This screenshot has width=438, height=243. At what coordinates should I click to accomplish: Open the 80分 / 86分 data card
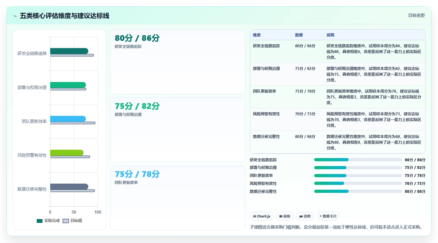pyautogui.click(x=178, y=62)
